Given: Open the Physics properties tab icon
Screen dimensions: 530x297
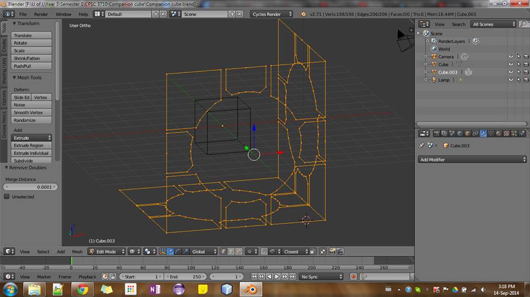Looking at the screenshot, I should pos(522,133).
